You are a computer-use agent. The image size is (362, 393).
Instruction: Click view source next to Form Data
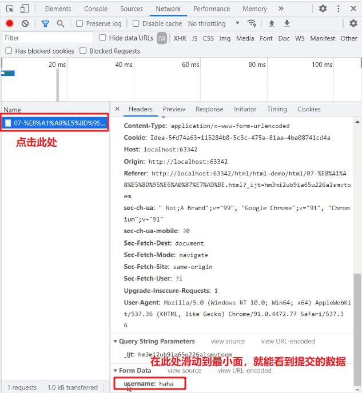(x=184, y=371)
